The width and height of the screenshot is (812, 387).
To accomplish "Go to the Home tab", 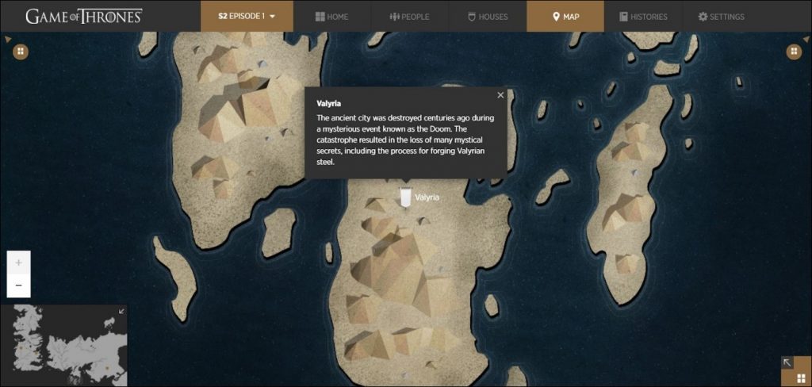I will (x=331, y=17).
